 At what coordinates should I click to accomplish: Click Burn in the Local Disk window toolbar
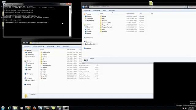[104, 10]
